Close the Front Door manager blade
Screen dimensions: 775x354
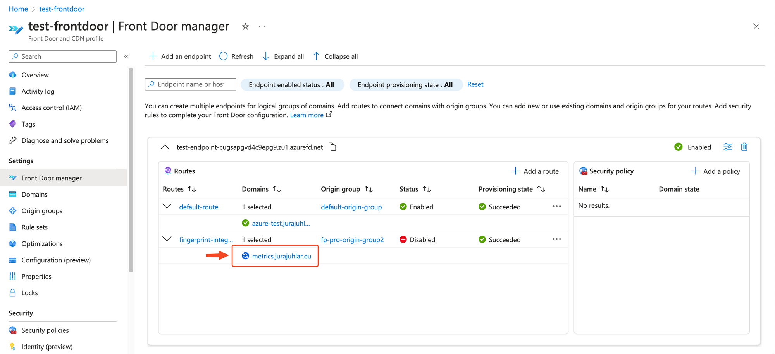(756, 26)
